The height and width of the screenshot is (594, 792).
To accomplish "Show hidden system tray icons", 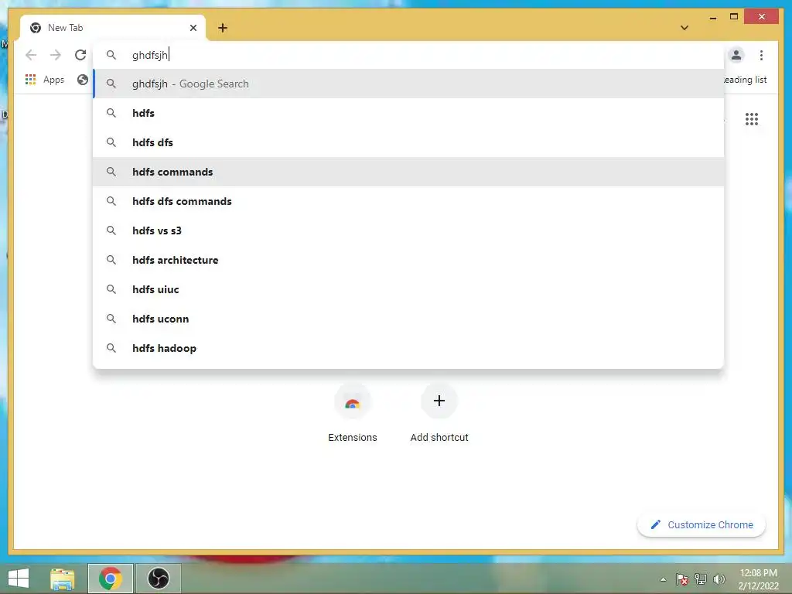I will (663, 579).
